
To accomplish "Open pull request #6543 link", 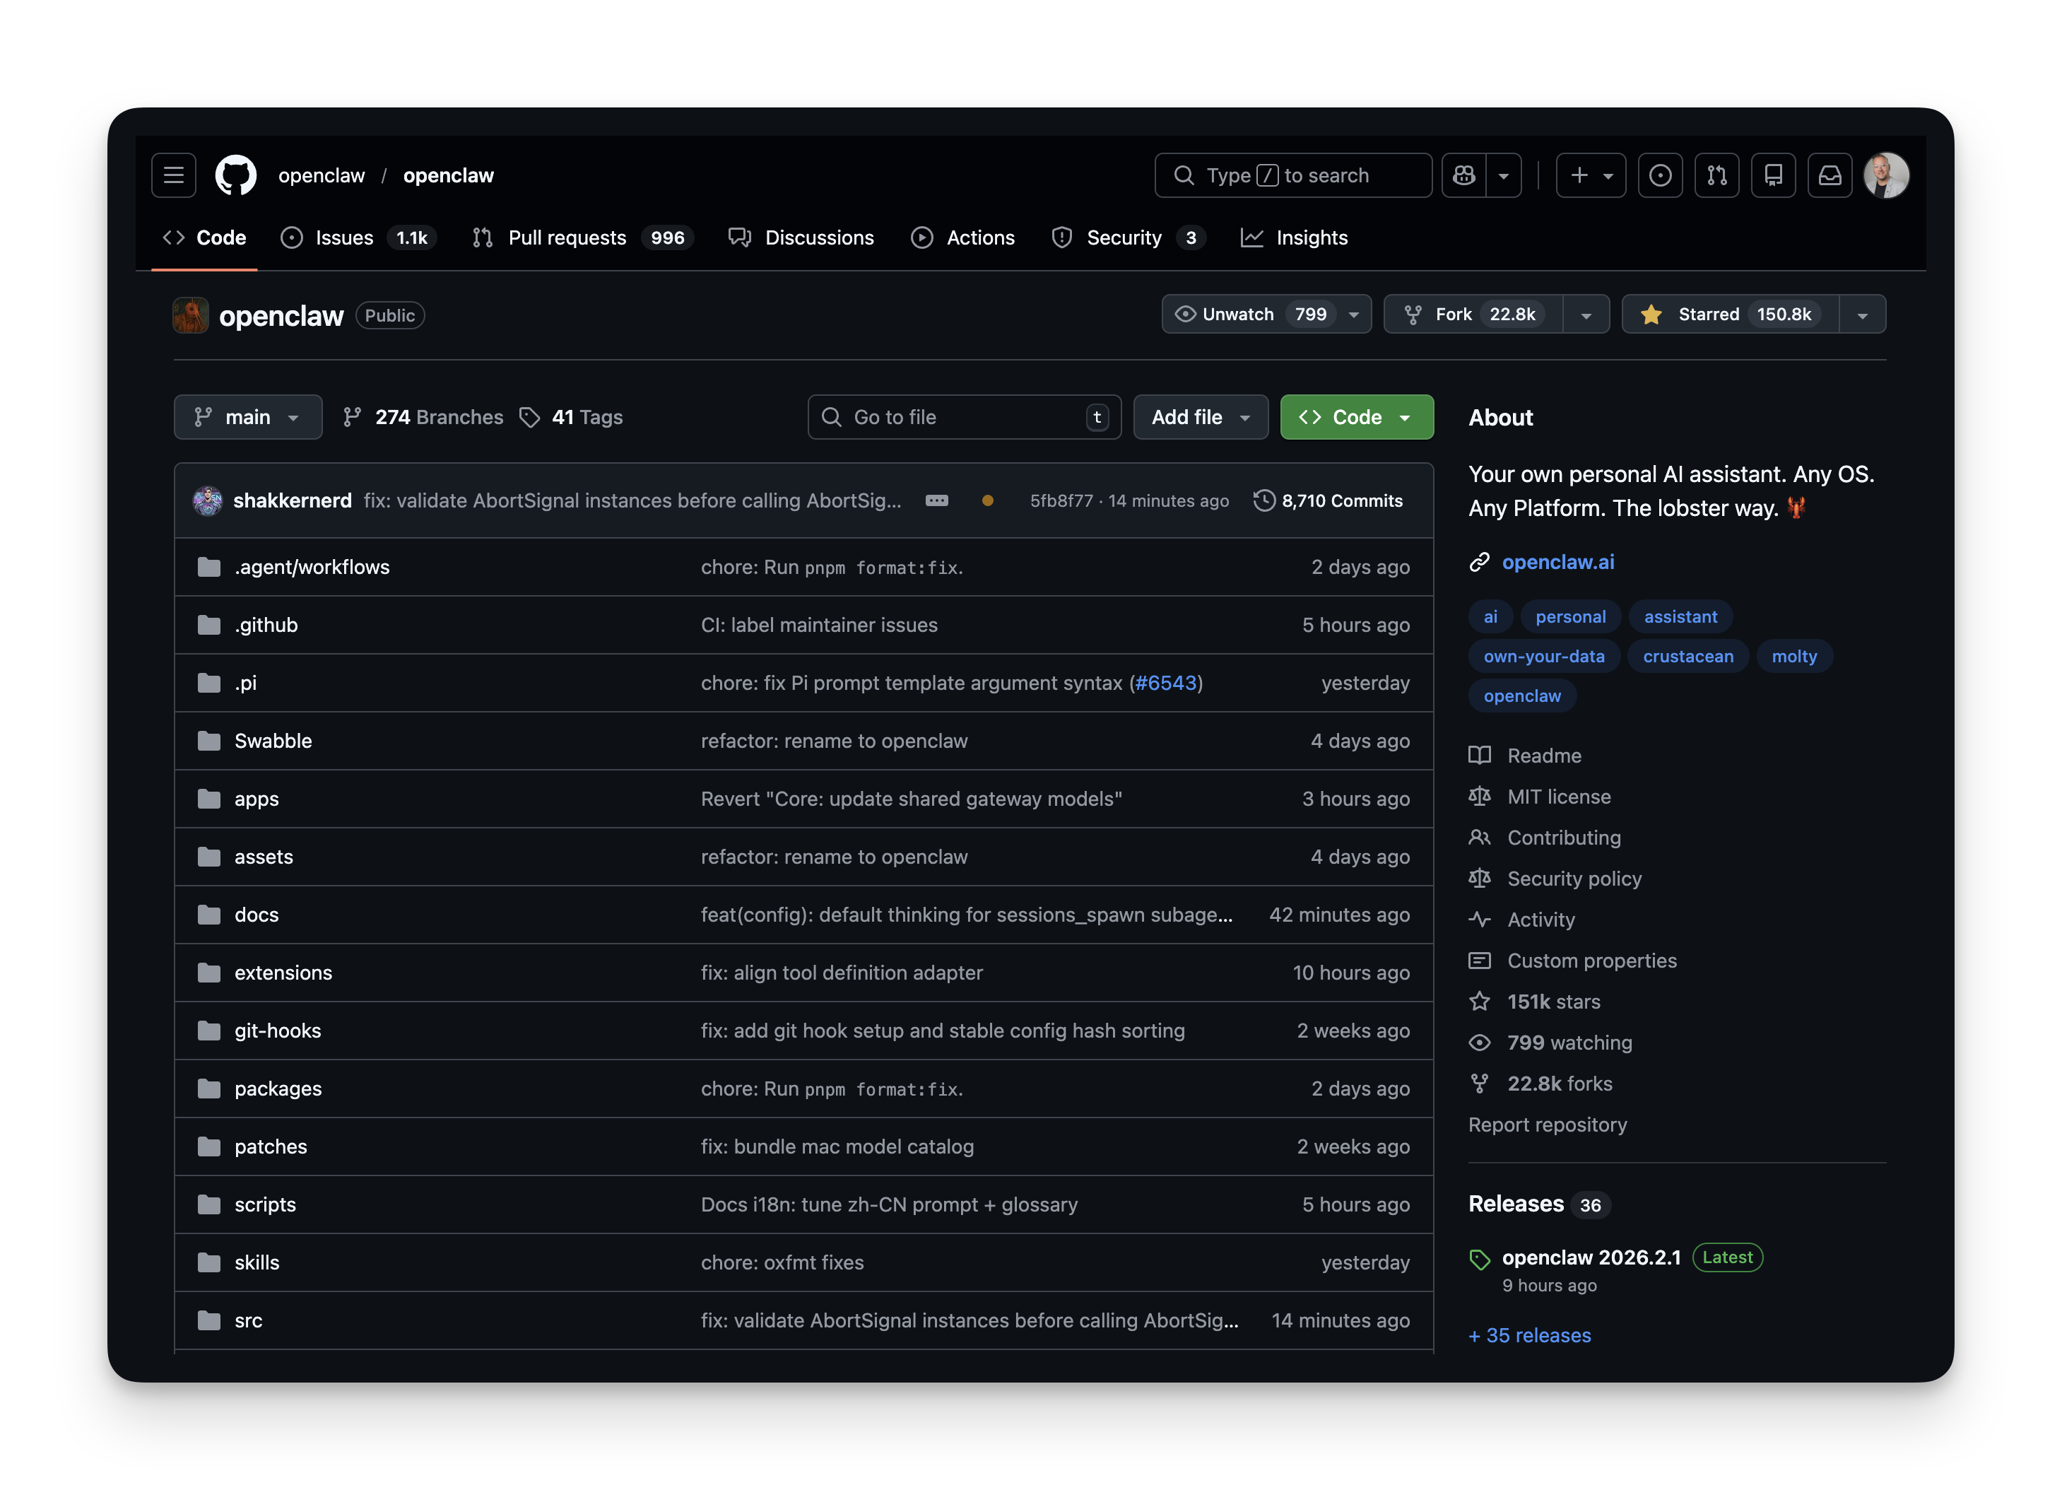I will [1165, 682].
